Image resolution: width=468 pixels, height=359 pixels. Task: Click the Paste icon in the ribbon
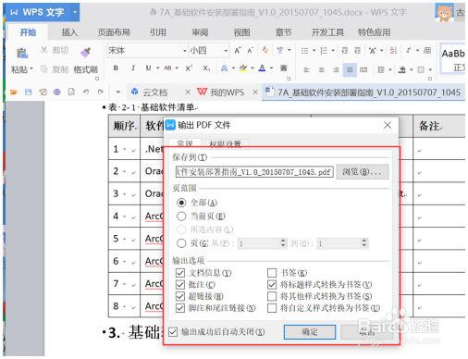point(22,53)
